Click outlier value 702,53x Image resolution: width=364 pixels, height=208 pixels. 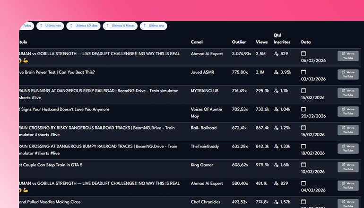240,109
